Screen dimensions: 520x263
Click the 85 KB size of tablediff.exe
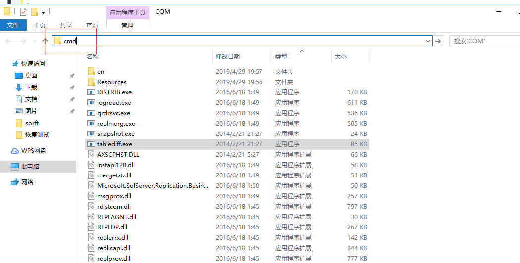pos(359,144)
